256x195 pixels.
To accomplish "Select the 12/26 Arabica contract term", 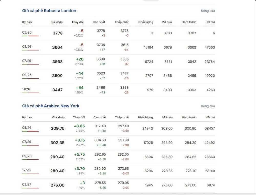I will tap(27, 170).
